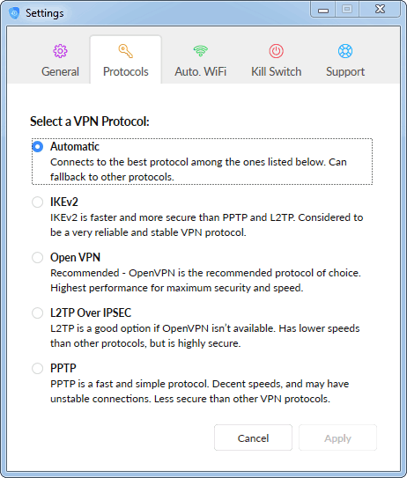Screen dimensions: 407x478
Task: Click the Open VPN description text
Action: (205, 280)
